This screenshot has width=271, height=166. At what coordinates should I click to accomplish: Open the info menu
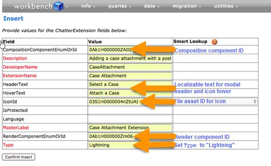pos(88,6)
